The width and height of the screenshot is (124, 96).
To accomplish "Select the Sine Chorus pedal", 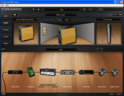I will pos(102,72).
